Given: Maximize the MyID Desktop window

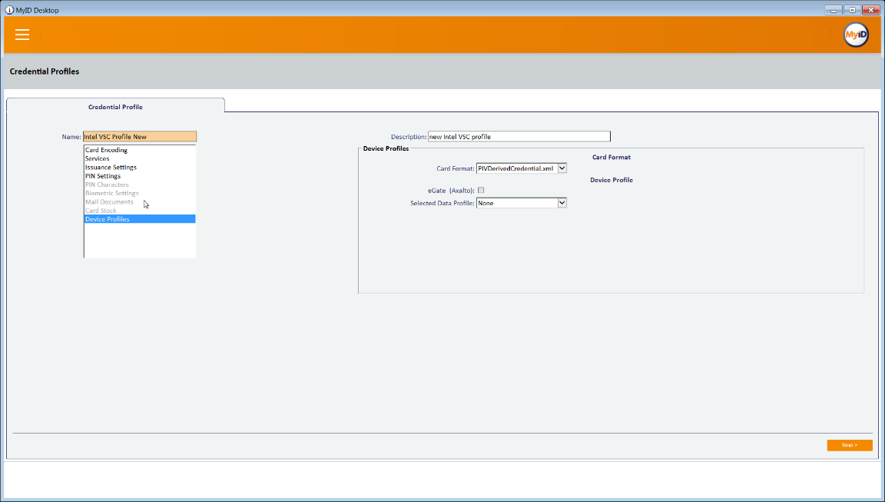Looking at the screenshot, I should pos(852,10).
